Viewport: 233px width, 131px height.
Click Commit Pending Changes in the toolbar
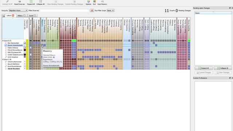pyautogui.click(x=74, y=3)
